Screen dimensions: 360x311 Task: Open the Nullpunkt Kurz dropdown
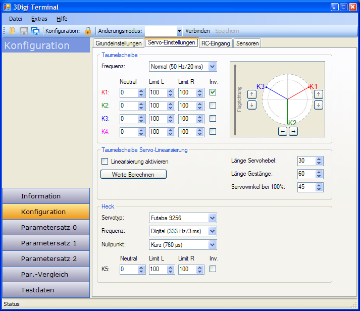click(x=213, y=245)
